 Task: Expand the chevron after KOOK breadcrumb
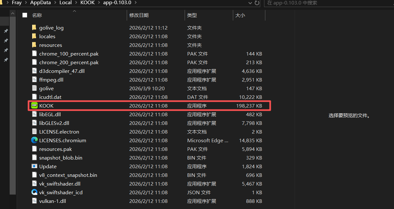click(99, 3)
